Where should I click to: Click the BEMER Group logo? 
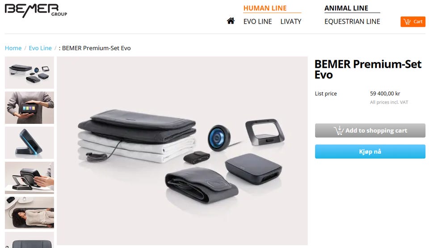36,10
